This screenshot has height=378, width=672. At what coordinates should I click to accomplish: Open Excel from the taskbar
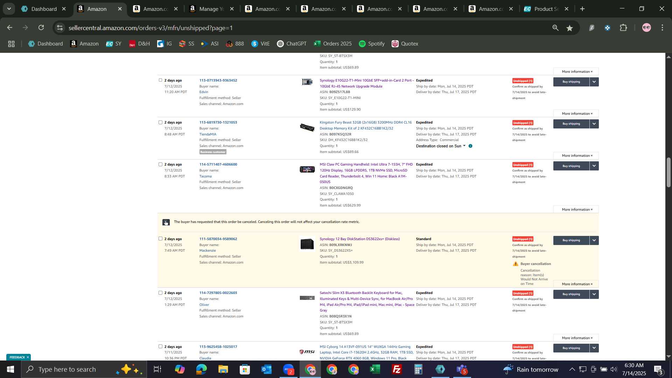tap(375, 369)
